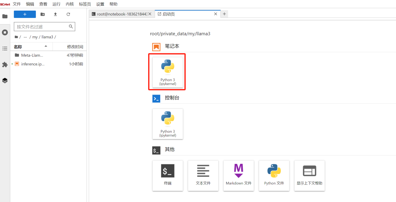Image resolution: width=396 pixels, height=202 pixels.
Task: Create a new Markdown file
Action: pos(239,175)
